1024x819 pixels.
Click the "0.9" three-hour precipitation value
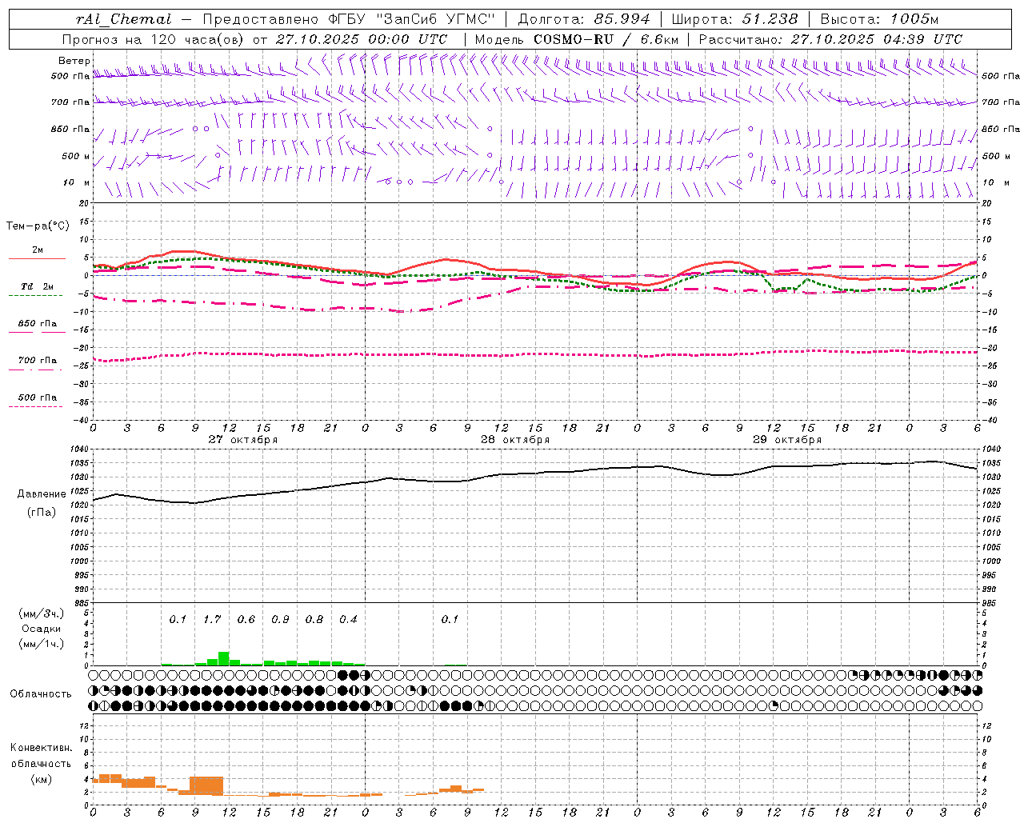[x=280, y=619]
